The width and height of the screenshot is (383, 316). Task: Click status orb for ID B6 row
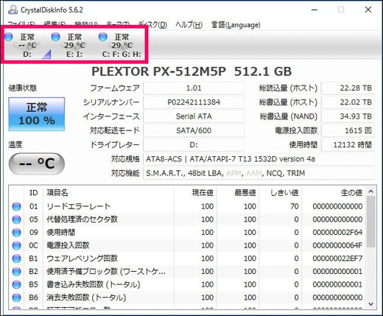coord(16,298)
